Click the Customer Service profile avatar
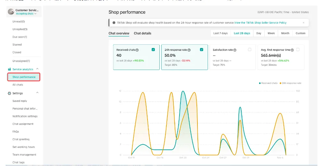Screen dimensions: 320x168 tap(11, 11)
